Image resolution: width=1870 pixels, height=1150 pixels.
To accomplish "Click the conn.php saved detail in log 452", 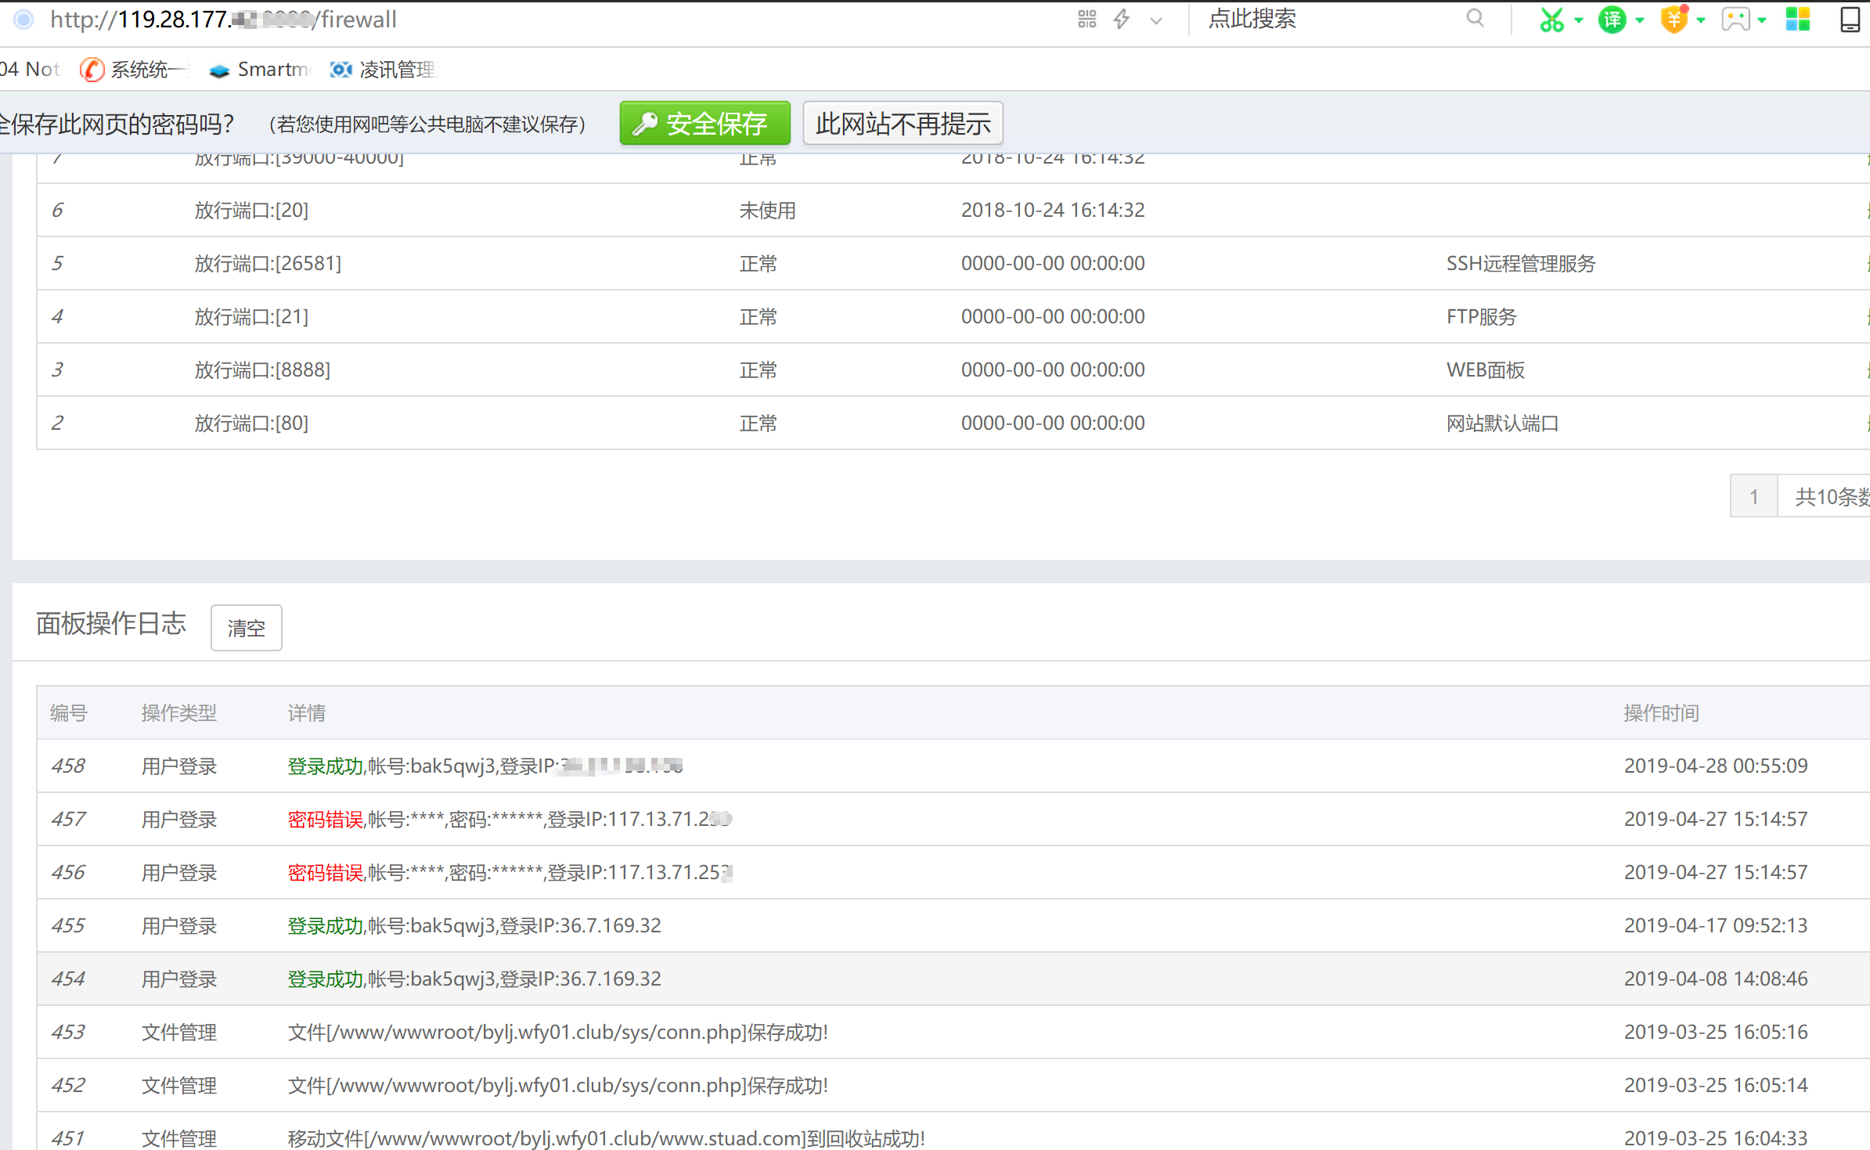I will pyautogui.click(x=557, y=1086).
